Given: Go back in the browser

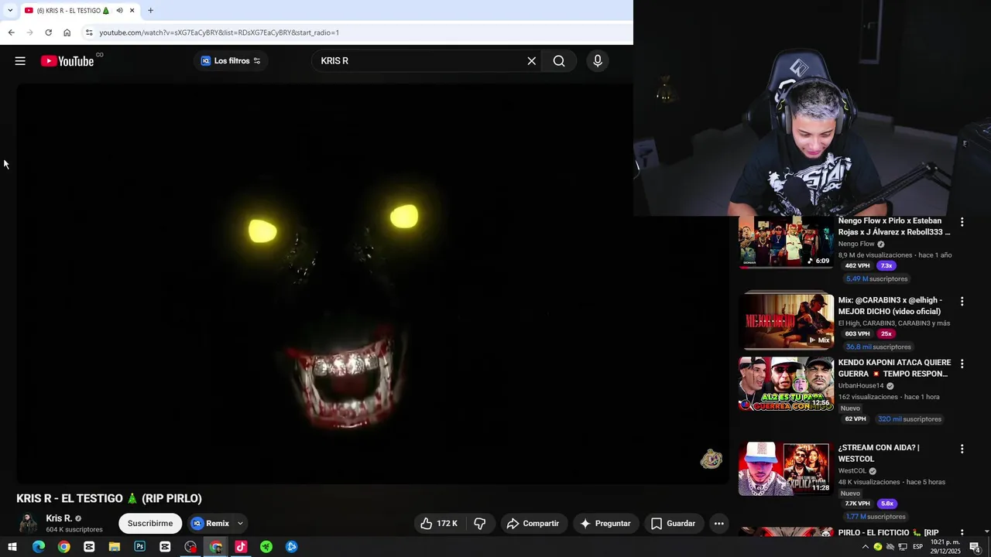Looking at the screenshot, I should (x=11, y=32).
